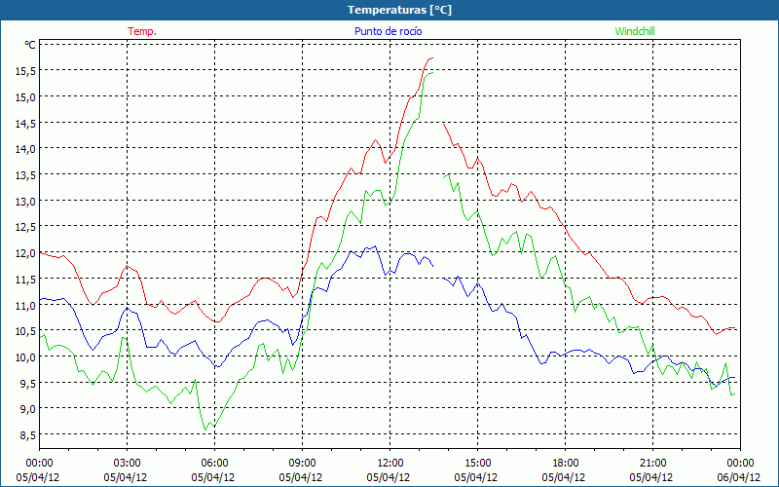
Task: Click the 15:00 time label
Action: click(x=477, y=464)
